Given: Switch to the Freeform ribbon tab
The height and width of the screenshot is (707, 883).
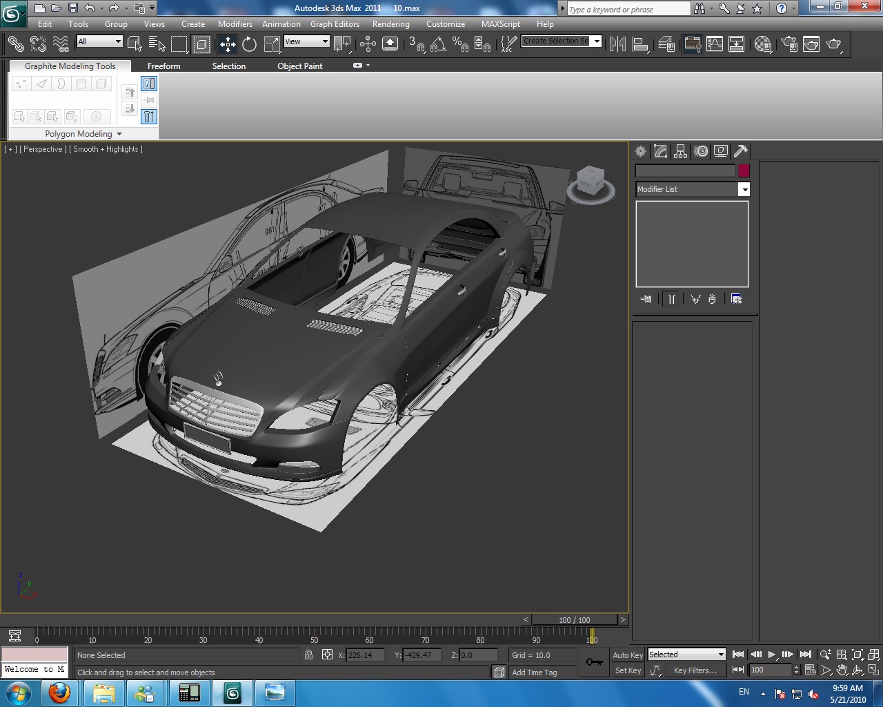Looking at the screenshot, I should tap(164, 66).
